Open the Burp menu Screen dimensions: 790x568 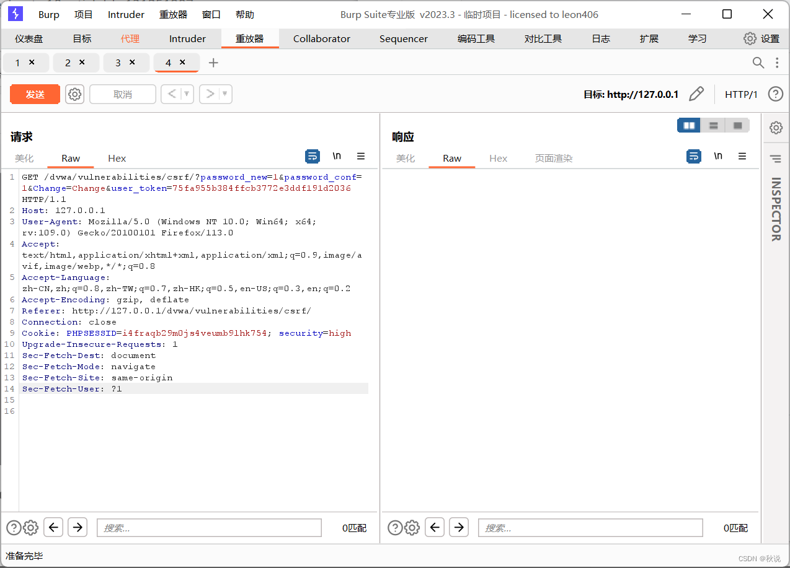click(x=49, y=14)
